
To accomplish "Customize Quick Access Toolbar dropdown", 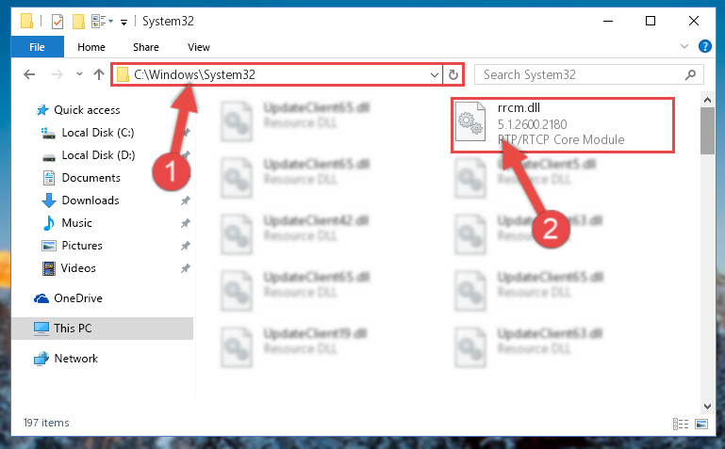I will [124, 22].
